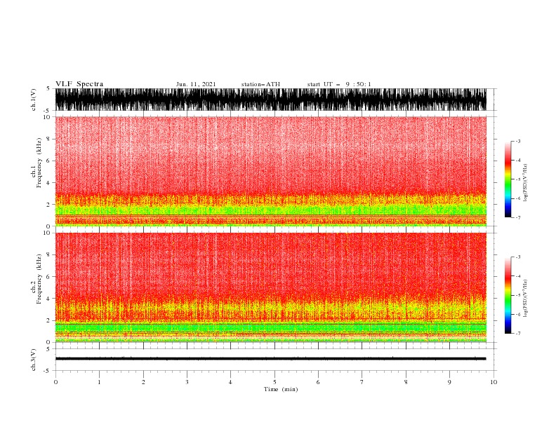Click the ch.2 PSD color bar
Screen dimensions: 556x429
coord(508,295)
